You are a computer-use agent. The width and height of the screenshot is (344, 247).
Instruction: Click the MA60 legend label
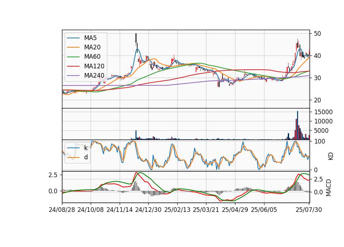tap(92, 57)
